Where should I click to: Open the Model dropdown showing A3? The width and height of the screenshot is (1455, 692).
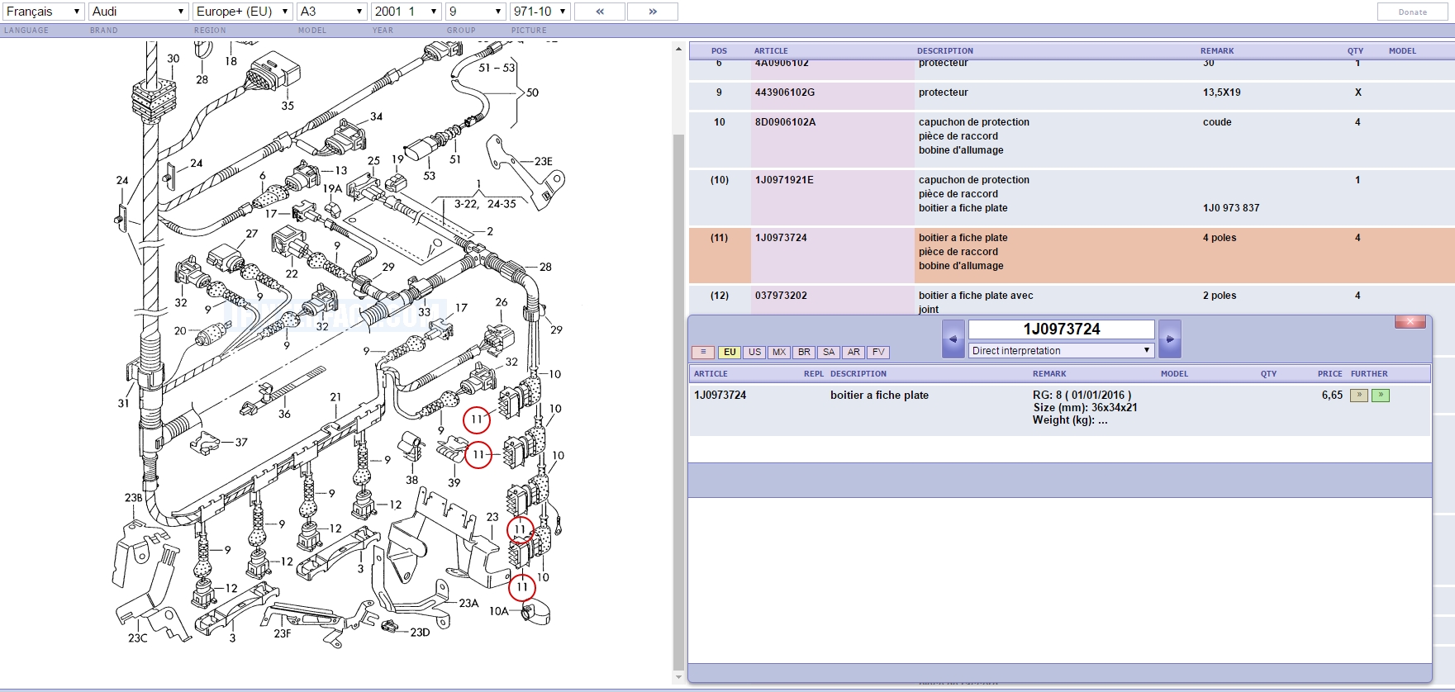[332, 12]
